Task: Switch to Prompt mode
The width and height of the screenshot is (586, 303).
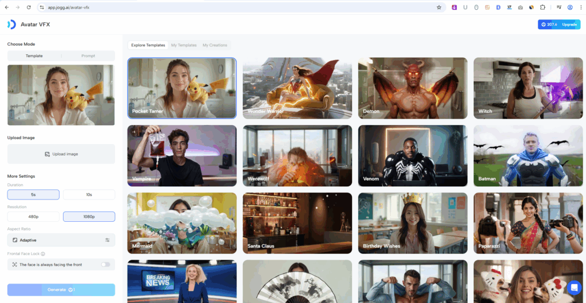Action: [88, 56]
